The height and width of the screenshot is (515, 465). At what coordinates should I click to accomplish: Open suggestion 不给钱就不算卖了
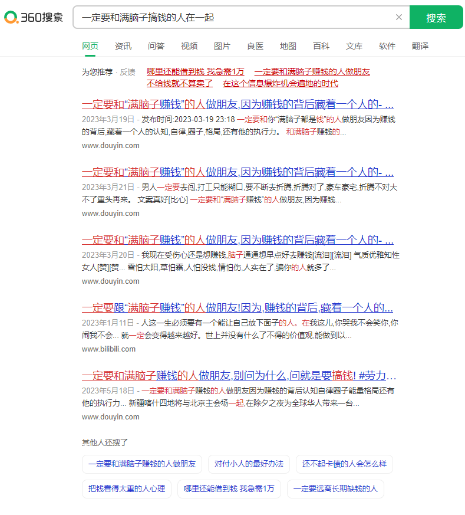[x=180, y=83]
